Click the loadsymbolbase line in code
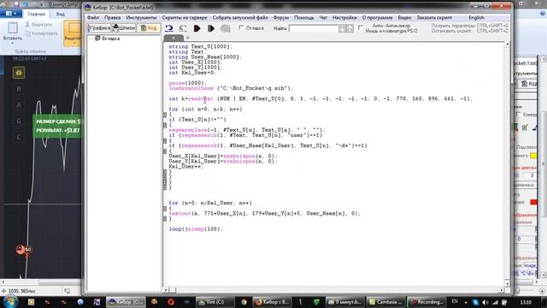Image resolution: width=547 pixels, height=308 pixels. point(231,88)
